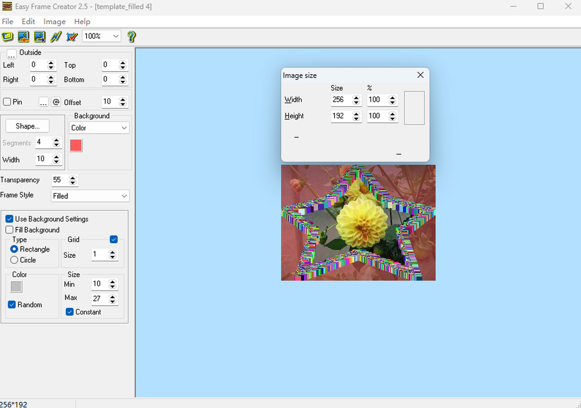581x408 pixels.
Task: Click the Width size field showing 256
Action: click(341, 100)
